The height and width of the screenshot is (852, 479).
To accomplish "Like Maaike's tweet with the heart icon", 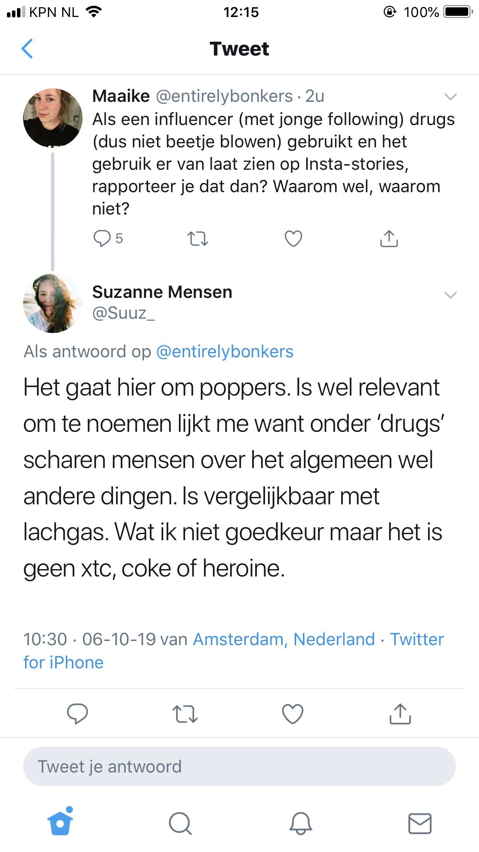I will tap(293, 238).
